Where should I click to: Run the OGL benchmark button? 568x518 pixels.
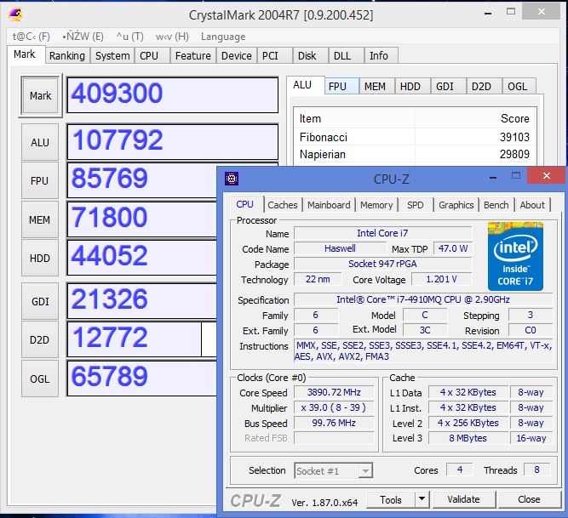pos(40,379)
